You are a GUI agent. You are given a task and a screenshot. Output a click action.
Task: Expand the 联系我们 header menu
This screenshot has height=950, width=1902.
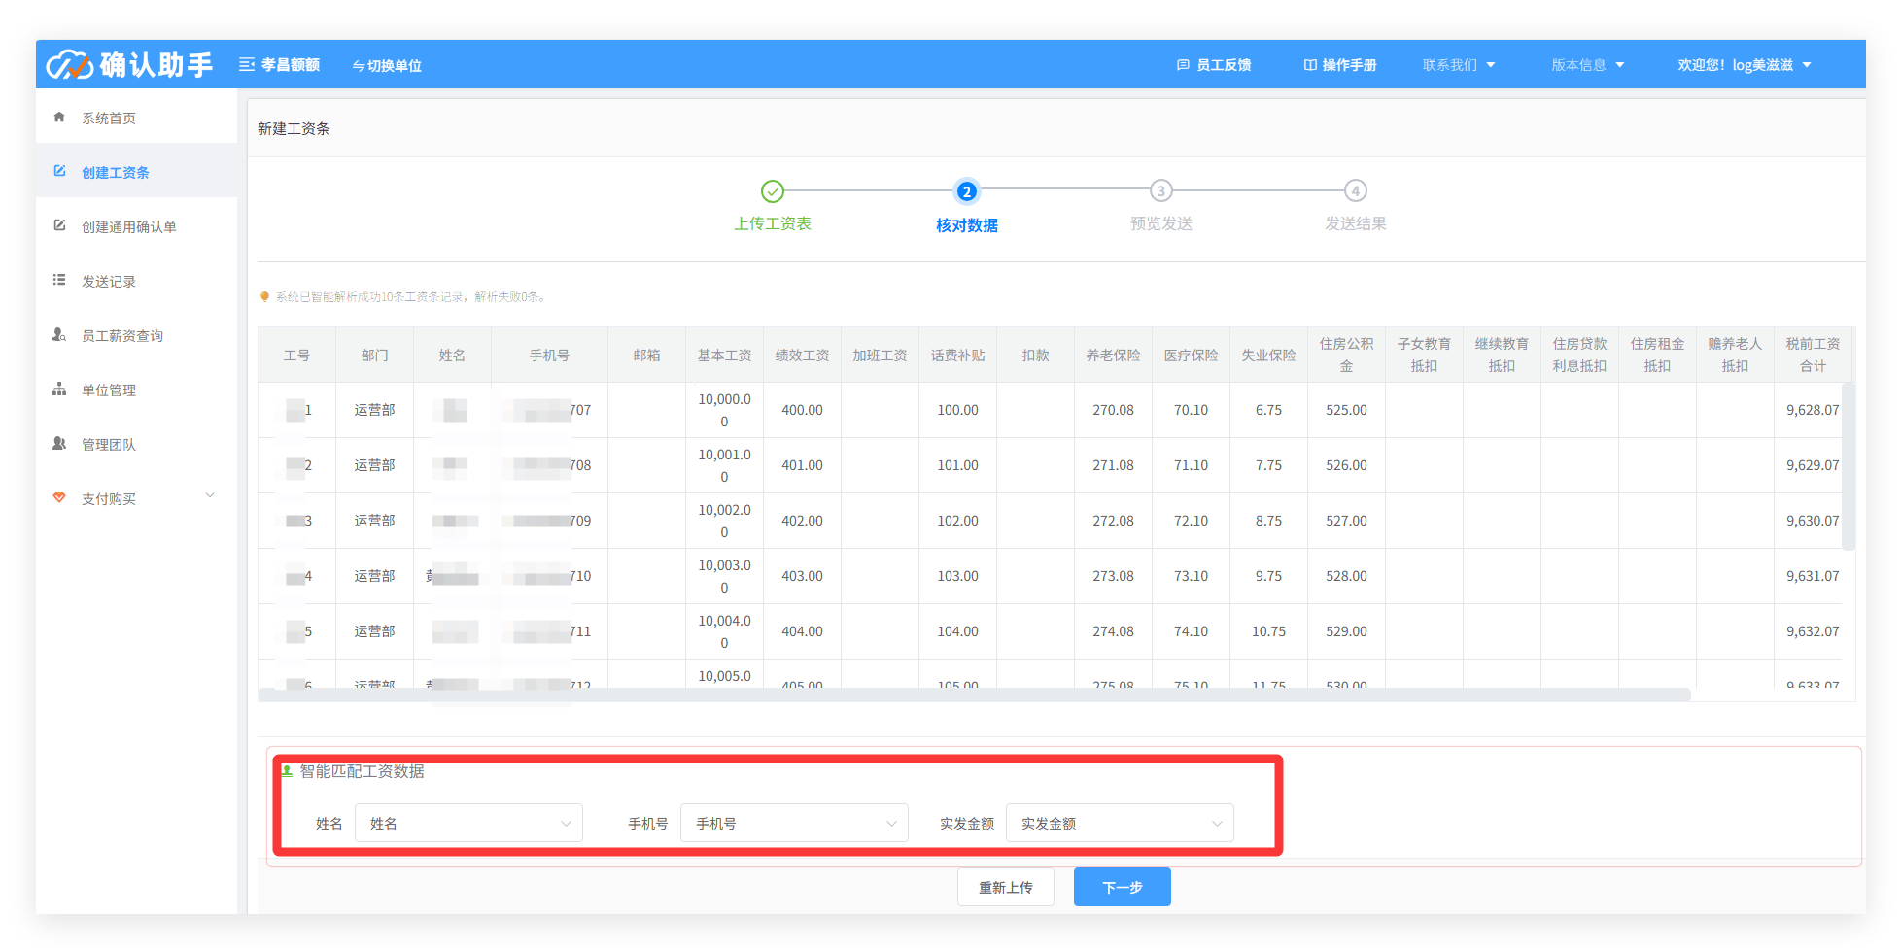(1458, 65)
